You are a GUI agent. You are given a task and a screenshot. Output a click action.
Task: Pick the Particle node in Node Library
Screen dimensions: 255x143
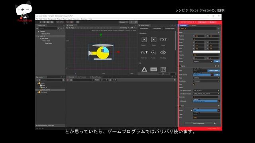tap(153, 54)
